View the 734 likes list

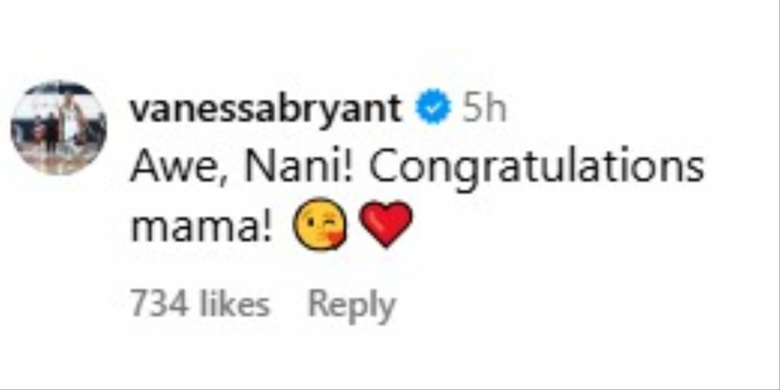200,305
